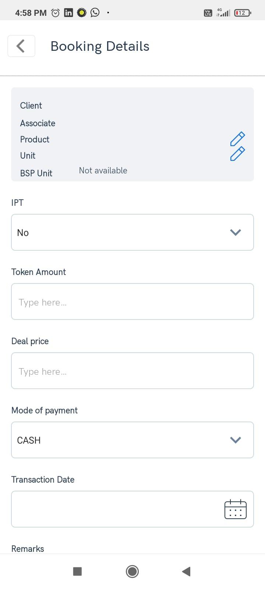Open the payment dropdown showing CASH
The height and width of the screenshot is (589, 265).
(x=132, y=440)
